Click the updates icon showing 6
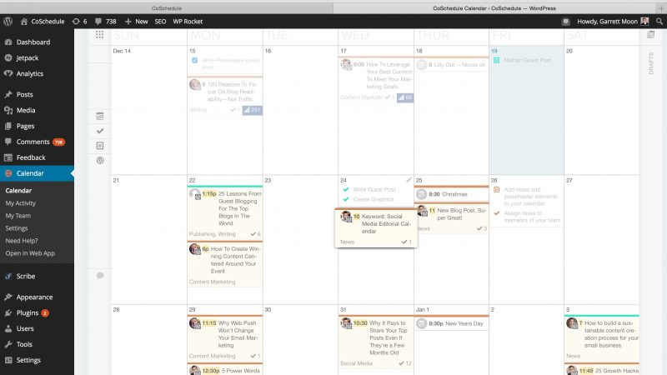 coord(79,20)
